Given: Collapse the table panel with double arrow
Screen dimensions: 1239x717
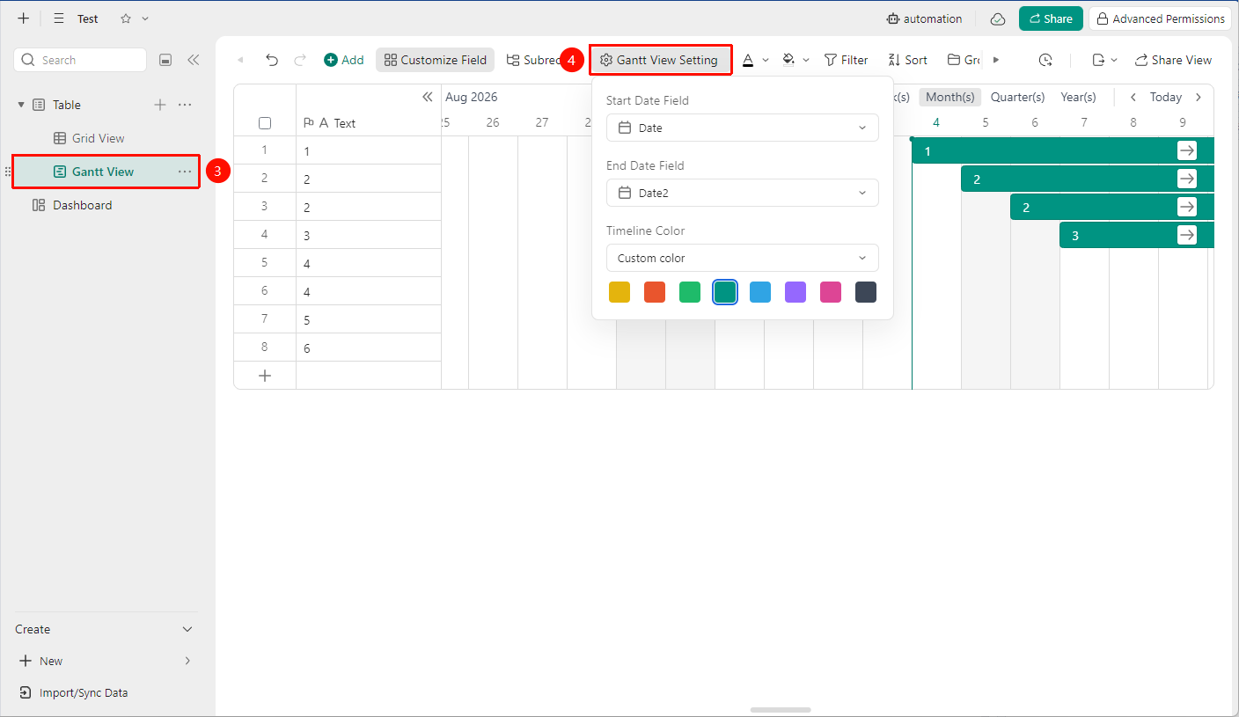Looking at the screenshot, I should click(428, 97).
